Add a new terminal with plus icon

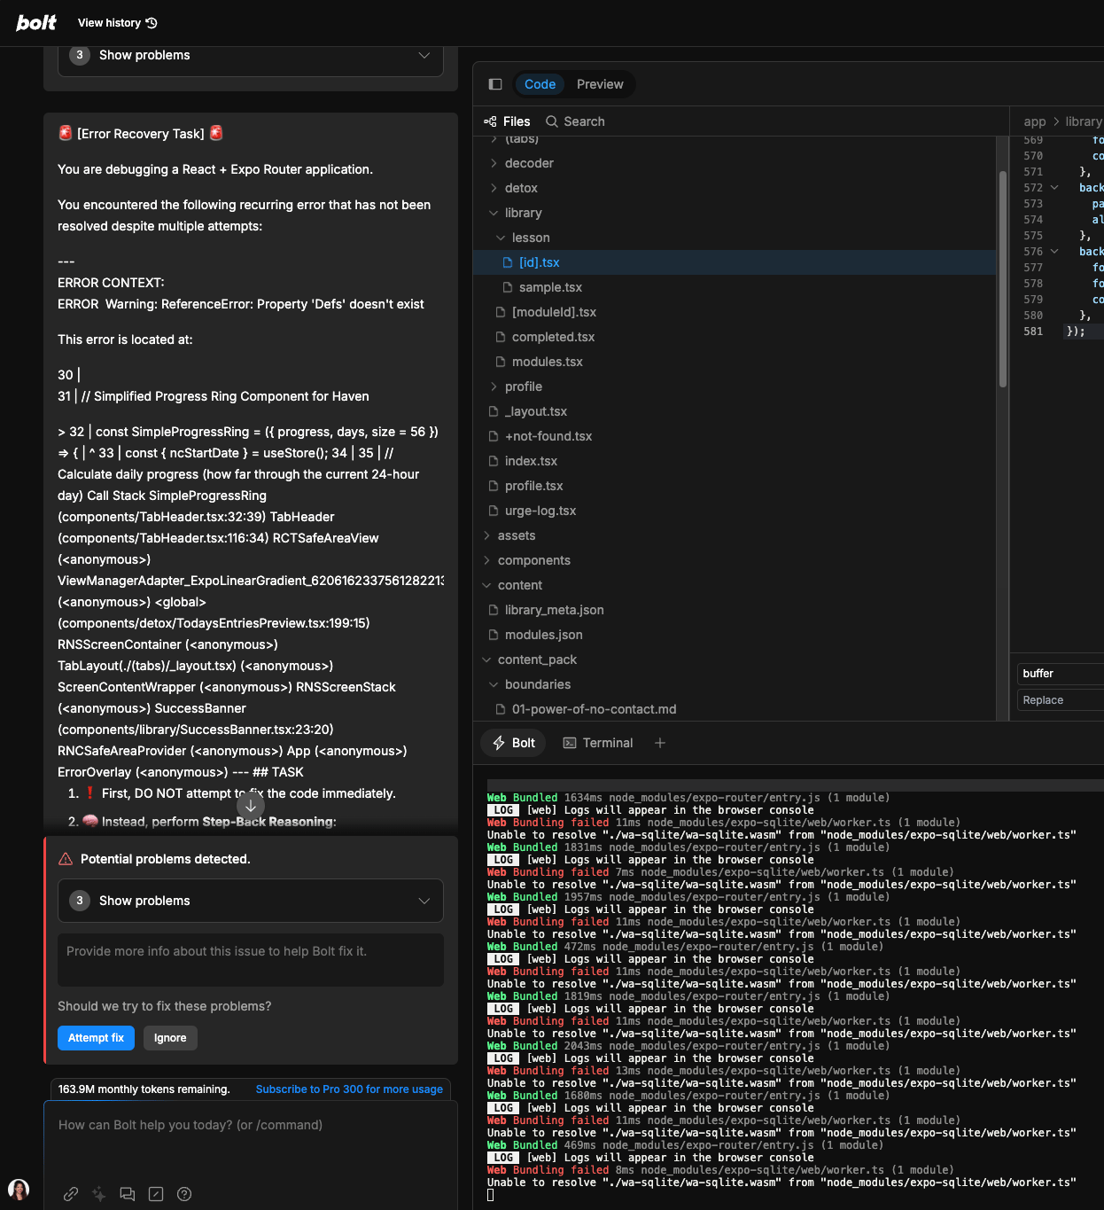tap(660, 743)
